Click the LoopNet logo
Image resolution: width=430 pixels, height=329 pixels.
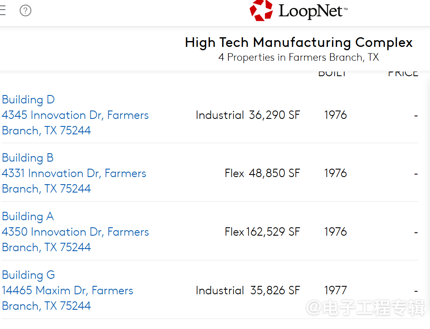pyautogui.click(x=298, y=11)
